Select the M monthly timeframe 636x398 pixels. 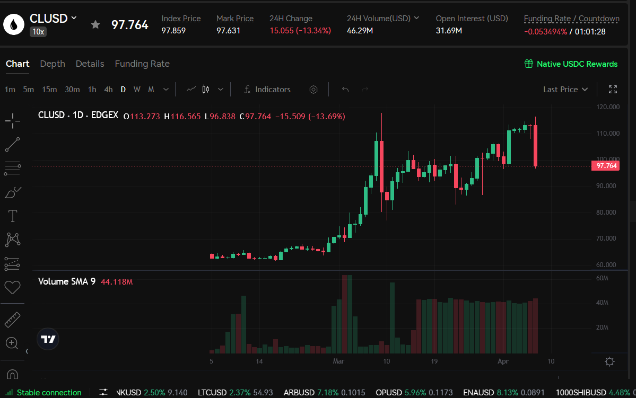(151, 90)
